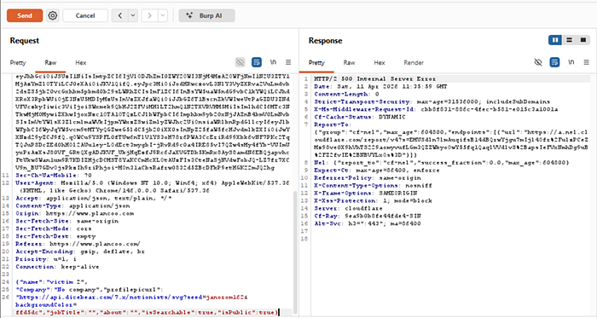Click the Cancel button
The height and width of the screenshot is (318, 597).
point(85,15)
